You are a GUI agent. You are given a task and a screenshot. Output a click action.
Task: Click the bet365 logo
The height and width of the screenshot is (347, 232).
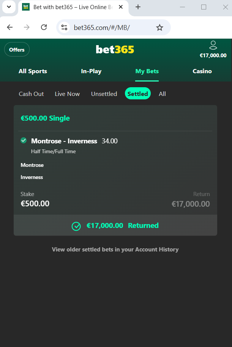[x=115, y=50]
